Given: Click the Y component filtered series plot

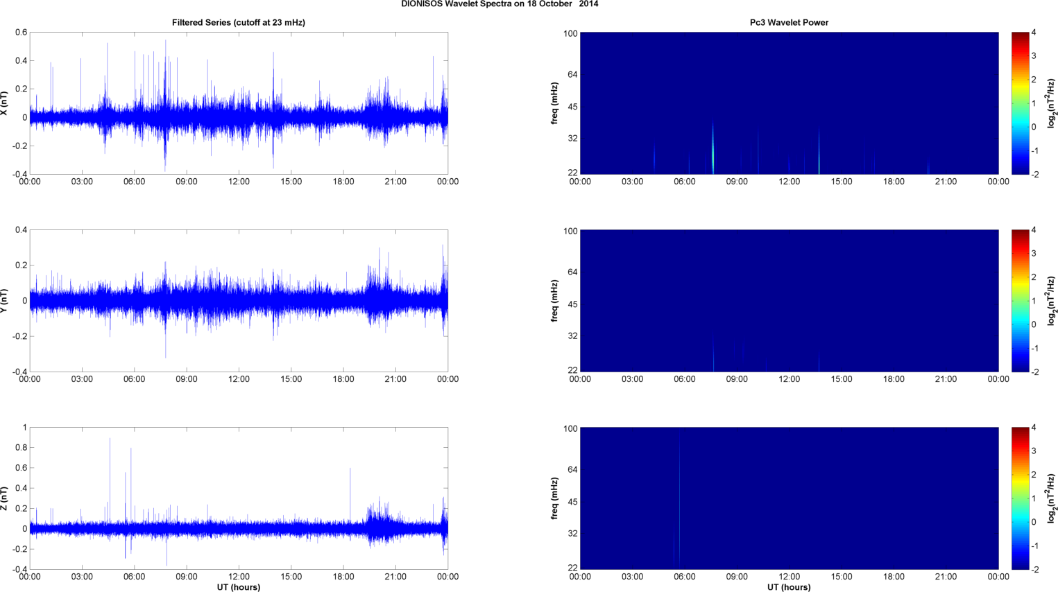Looking at the screenshot, I should (x=239, y=301).
